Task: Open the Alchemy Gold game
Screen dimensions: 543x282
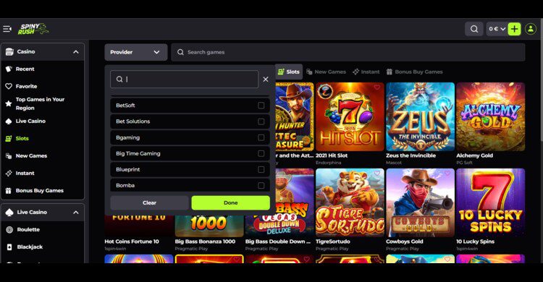Action: [490, 116]
